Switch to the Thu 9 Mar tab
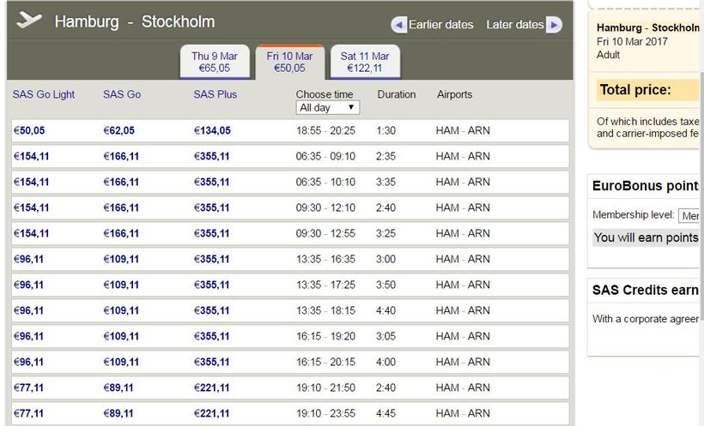The width and height of the screenshot is (704, 426). pyautogui.click(x=215, y=63)
